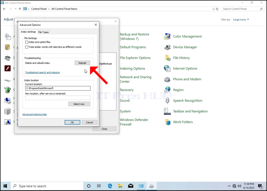This screenshot has height=191, width=267.
Task: Click the search magnifier in Search Control Panel
Action: [261, 9]
